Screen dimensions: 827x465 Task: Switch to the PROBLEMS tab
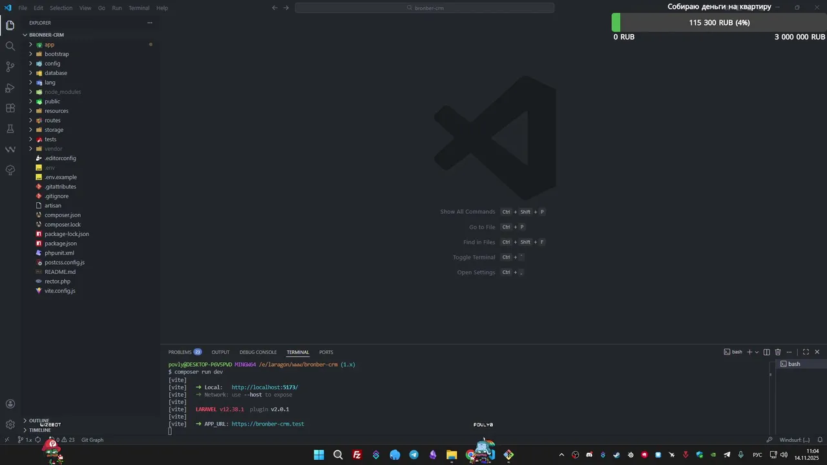coord(185,352)
